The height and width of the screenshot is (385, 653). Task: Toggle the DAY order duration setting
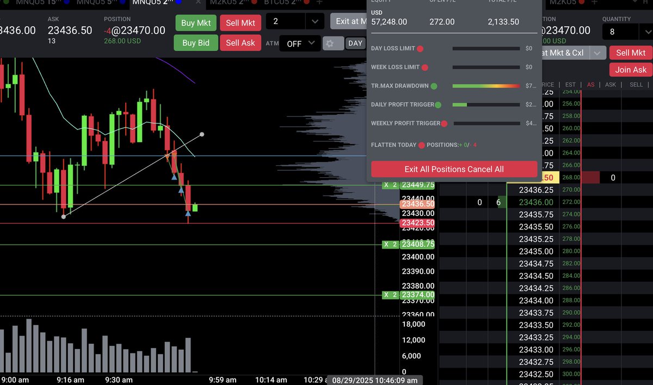[x=355, y=43]
